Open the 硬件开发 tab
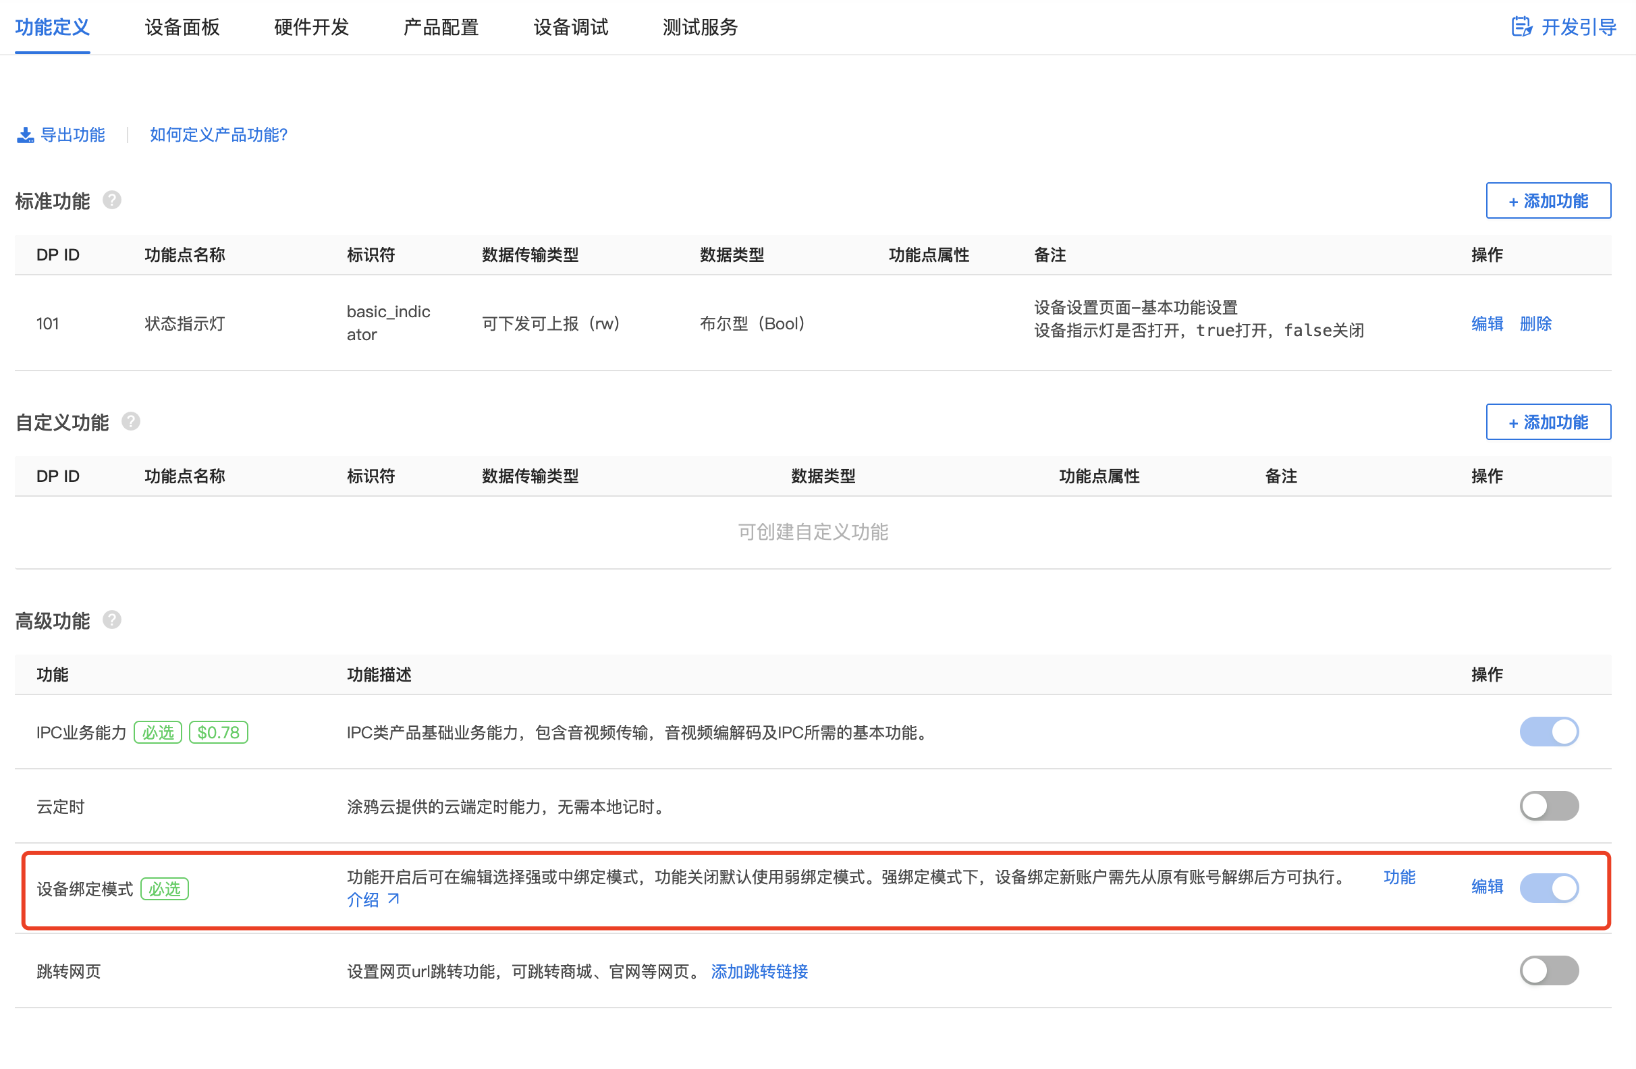 [310, 28]
